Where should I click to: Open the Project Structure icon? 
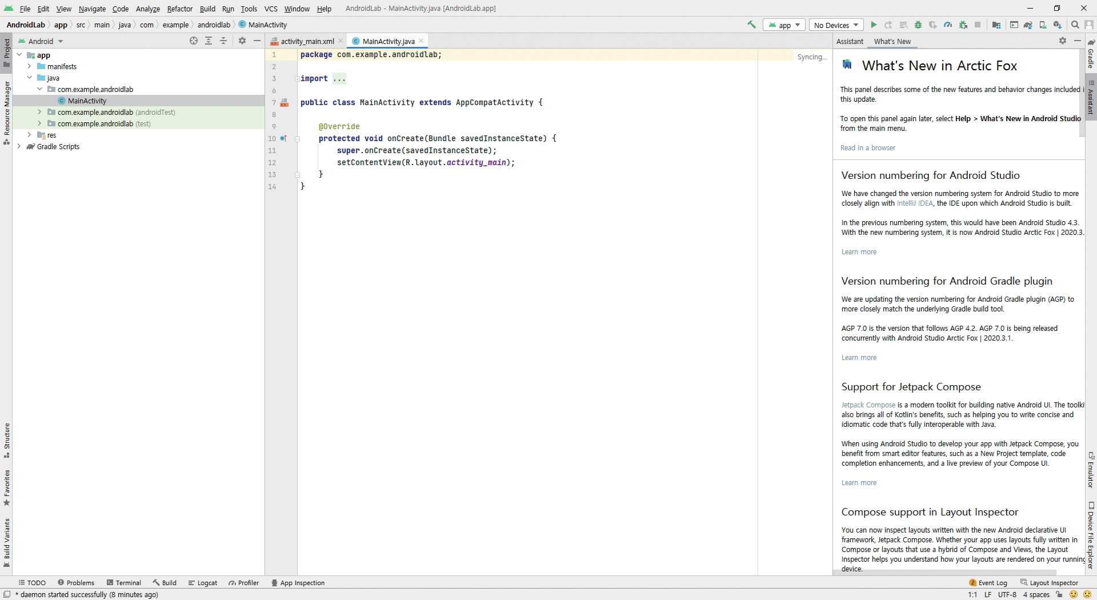[996, 25]
